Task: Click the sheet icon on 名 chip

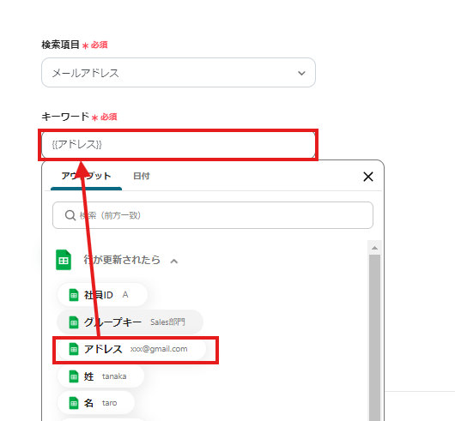Action: (74, 403)
